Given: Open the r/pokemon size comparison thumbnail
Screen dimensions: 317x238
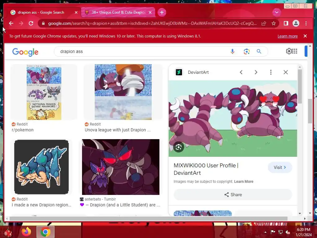Looking at the screenshot, I should click(44, 92).
